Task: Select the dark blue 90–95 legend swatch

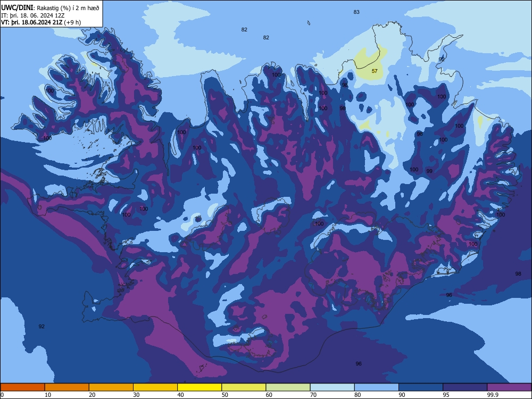Action: [421, 387]
